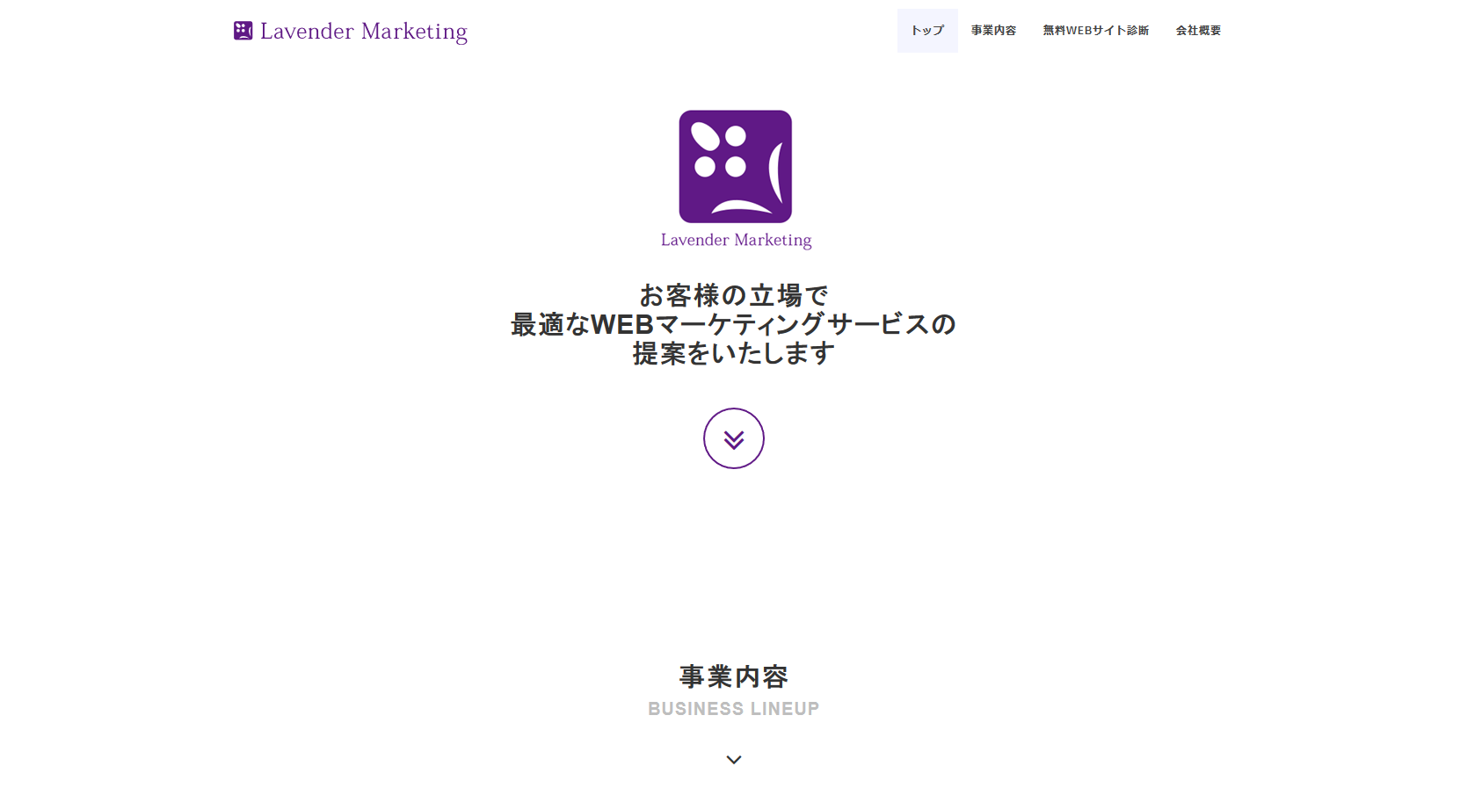
Task: Click the white curved leaf in large logo
Action: (x=775, y=172)
